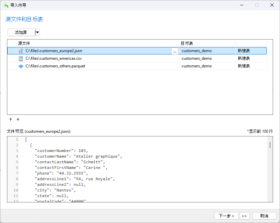This screenshot has width=280, height=223.
Task: Click the 源文件 column header
Action: point(97,43)
